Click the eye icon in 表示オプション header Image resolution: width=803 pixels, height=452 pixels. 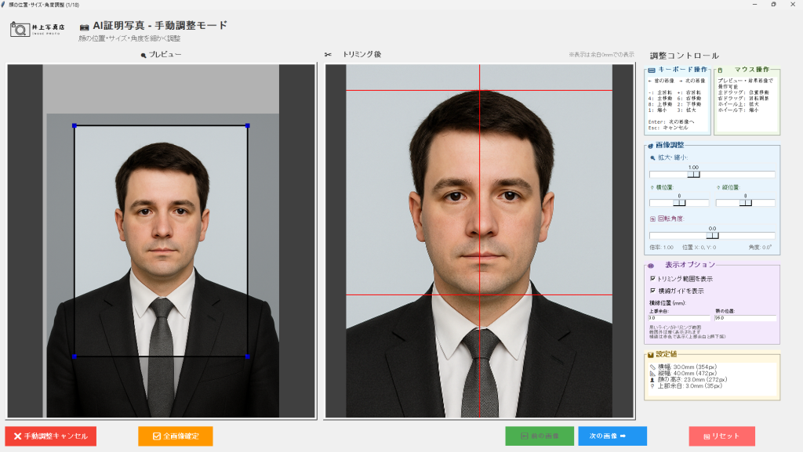click(x=651, y=266)
